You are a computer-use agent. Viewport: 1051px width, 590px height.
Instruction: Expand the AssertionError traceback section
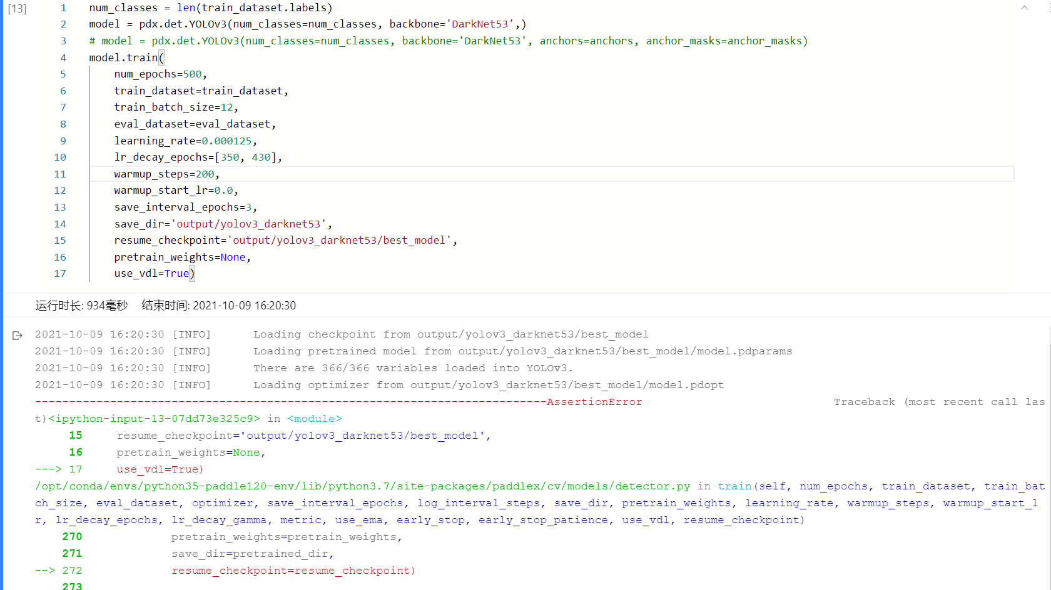pos(594,401)
